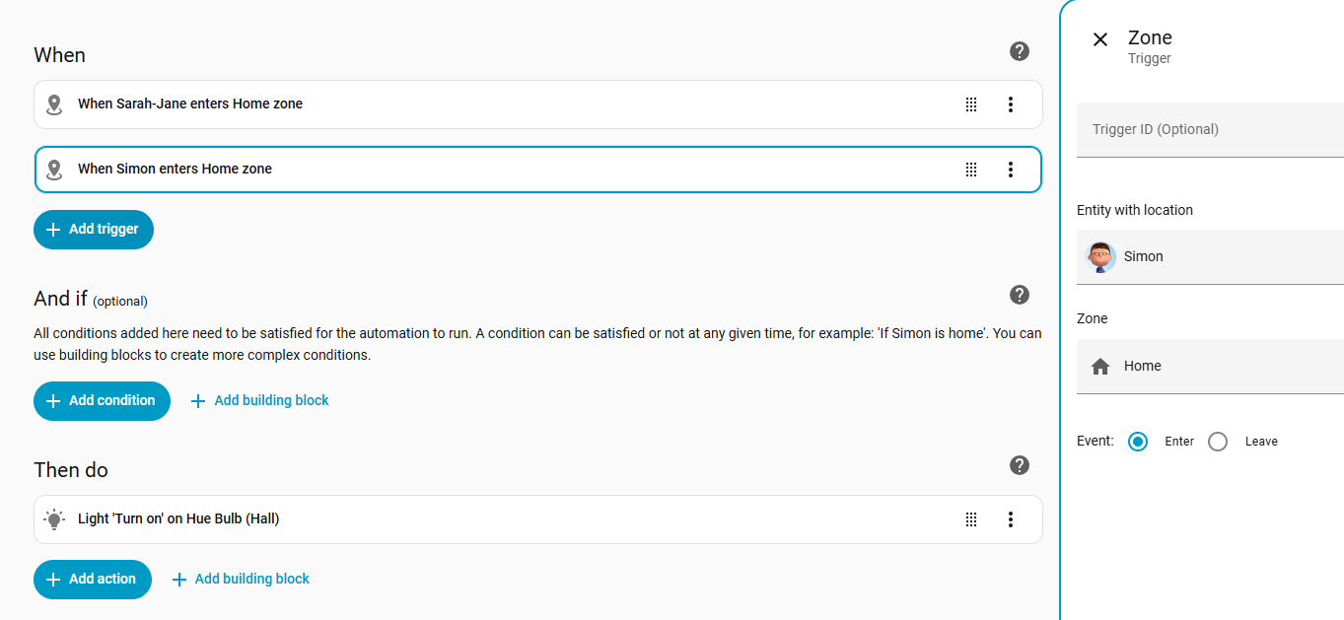Open the Zone picker showing Home
1344x620 pixels.
tap(1210, 367)
